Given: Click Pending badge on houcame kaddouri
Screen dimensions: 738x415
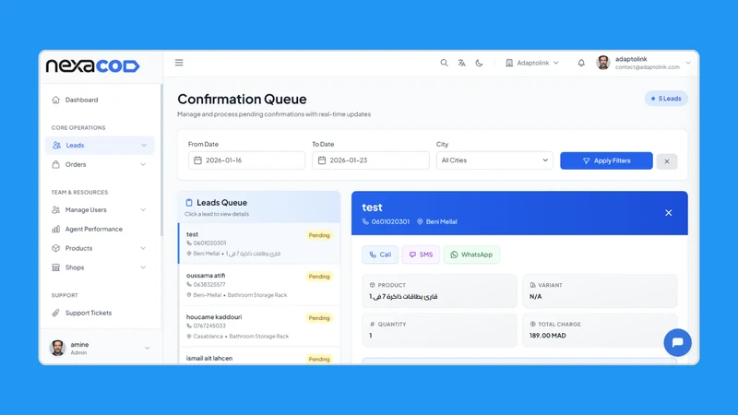Looking at the screenshot, I should pos(319,318).
